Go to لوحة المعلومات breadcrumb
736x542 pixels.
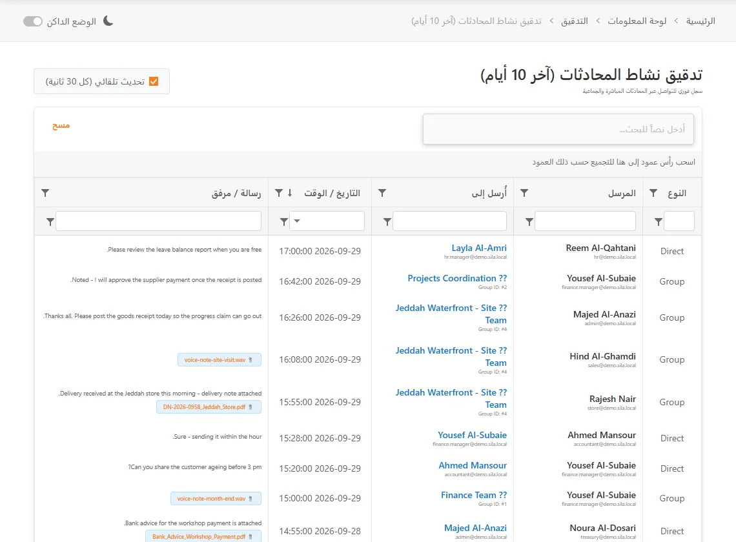[x=637, y=21]
